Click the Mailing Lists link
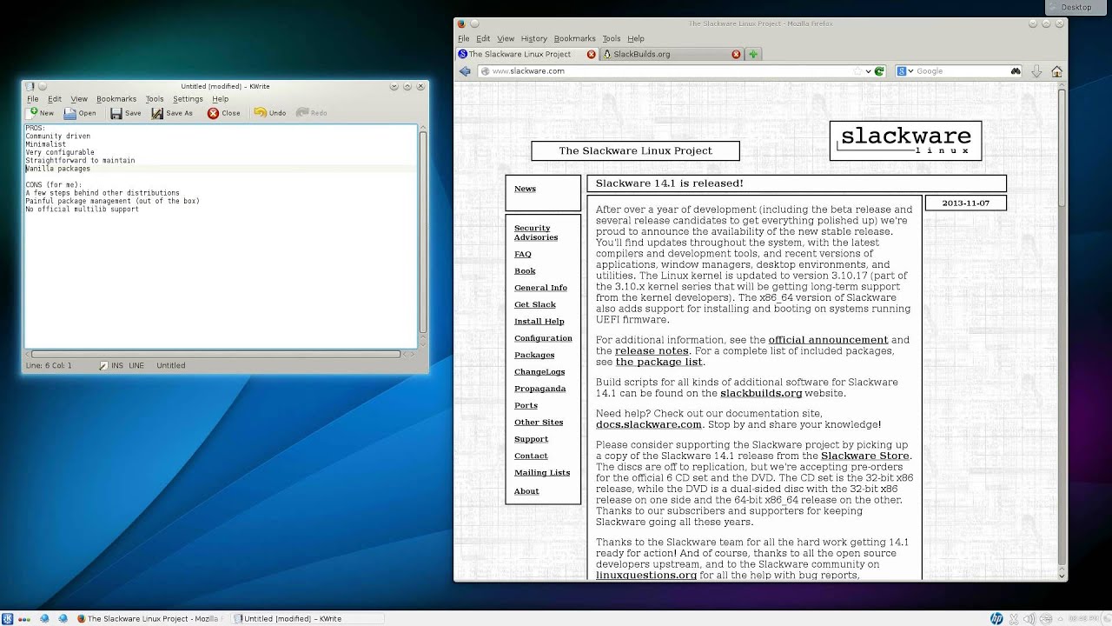1112x626 pixels. coord(542,473)
